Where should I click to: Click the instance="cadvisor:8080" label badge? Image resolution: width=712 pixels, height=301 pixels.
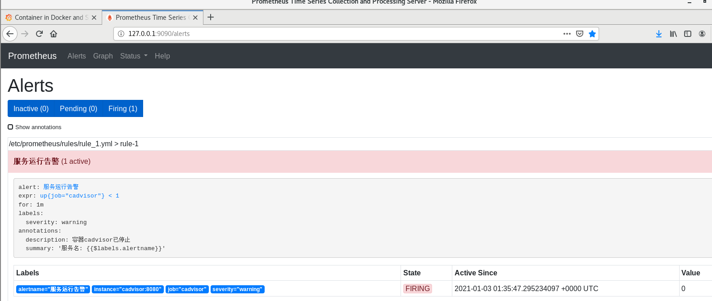[128, 289]
